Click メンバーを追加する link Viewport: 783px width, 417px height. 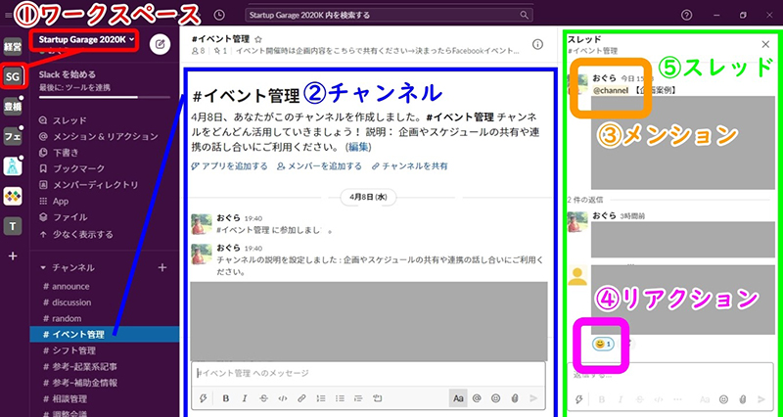(x=320, y=166)
